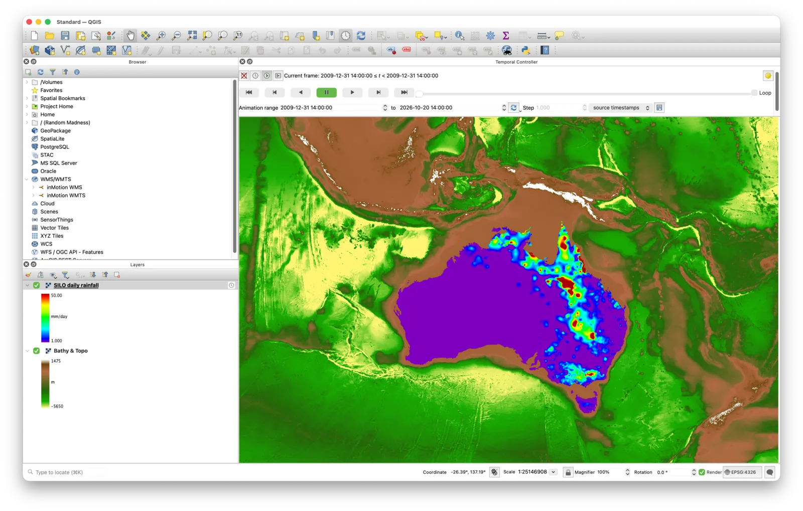Open the Temporal Controller clock icon in toolbar
The height and width of the screenshot is (511, 803).
point(346,36)
